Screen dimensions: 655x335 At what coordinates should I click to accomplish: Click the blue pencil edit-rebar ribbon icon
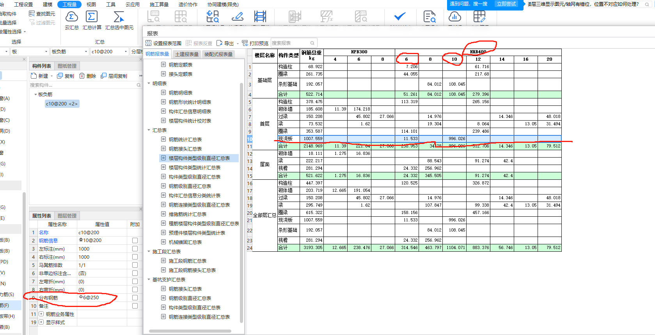[237, 17]
